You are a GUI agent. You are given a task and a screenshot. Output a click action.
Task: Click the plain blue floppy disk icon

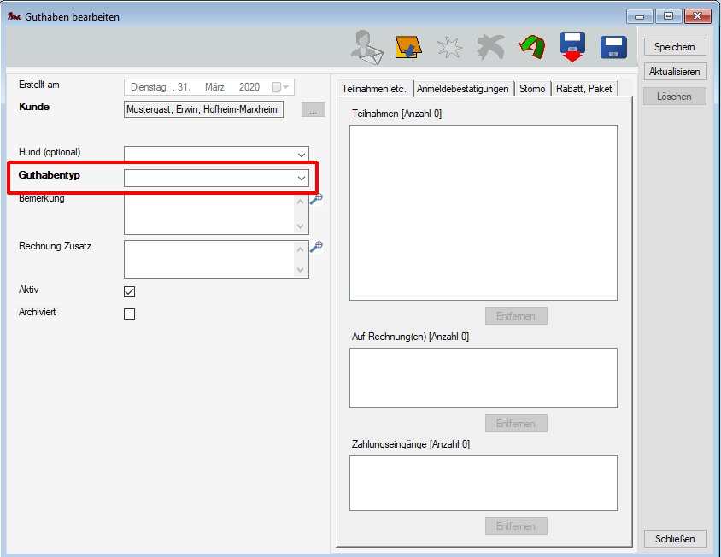(x=613, y=48)
